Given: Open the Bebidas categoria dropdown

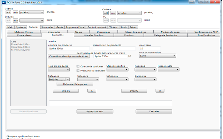Looking at the screenshot, I should (x=59, y=80).
